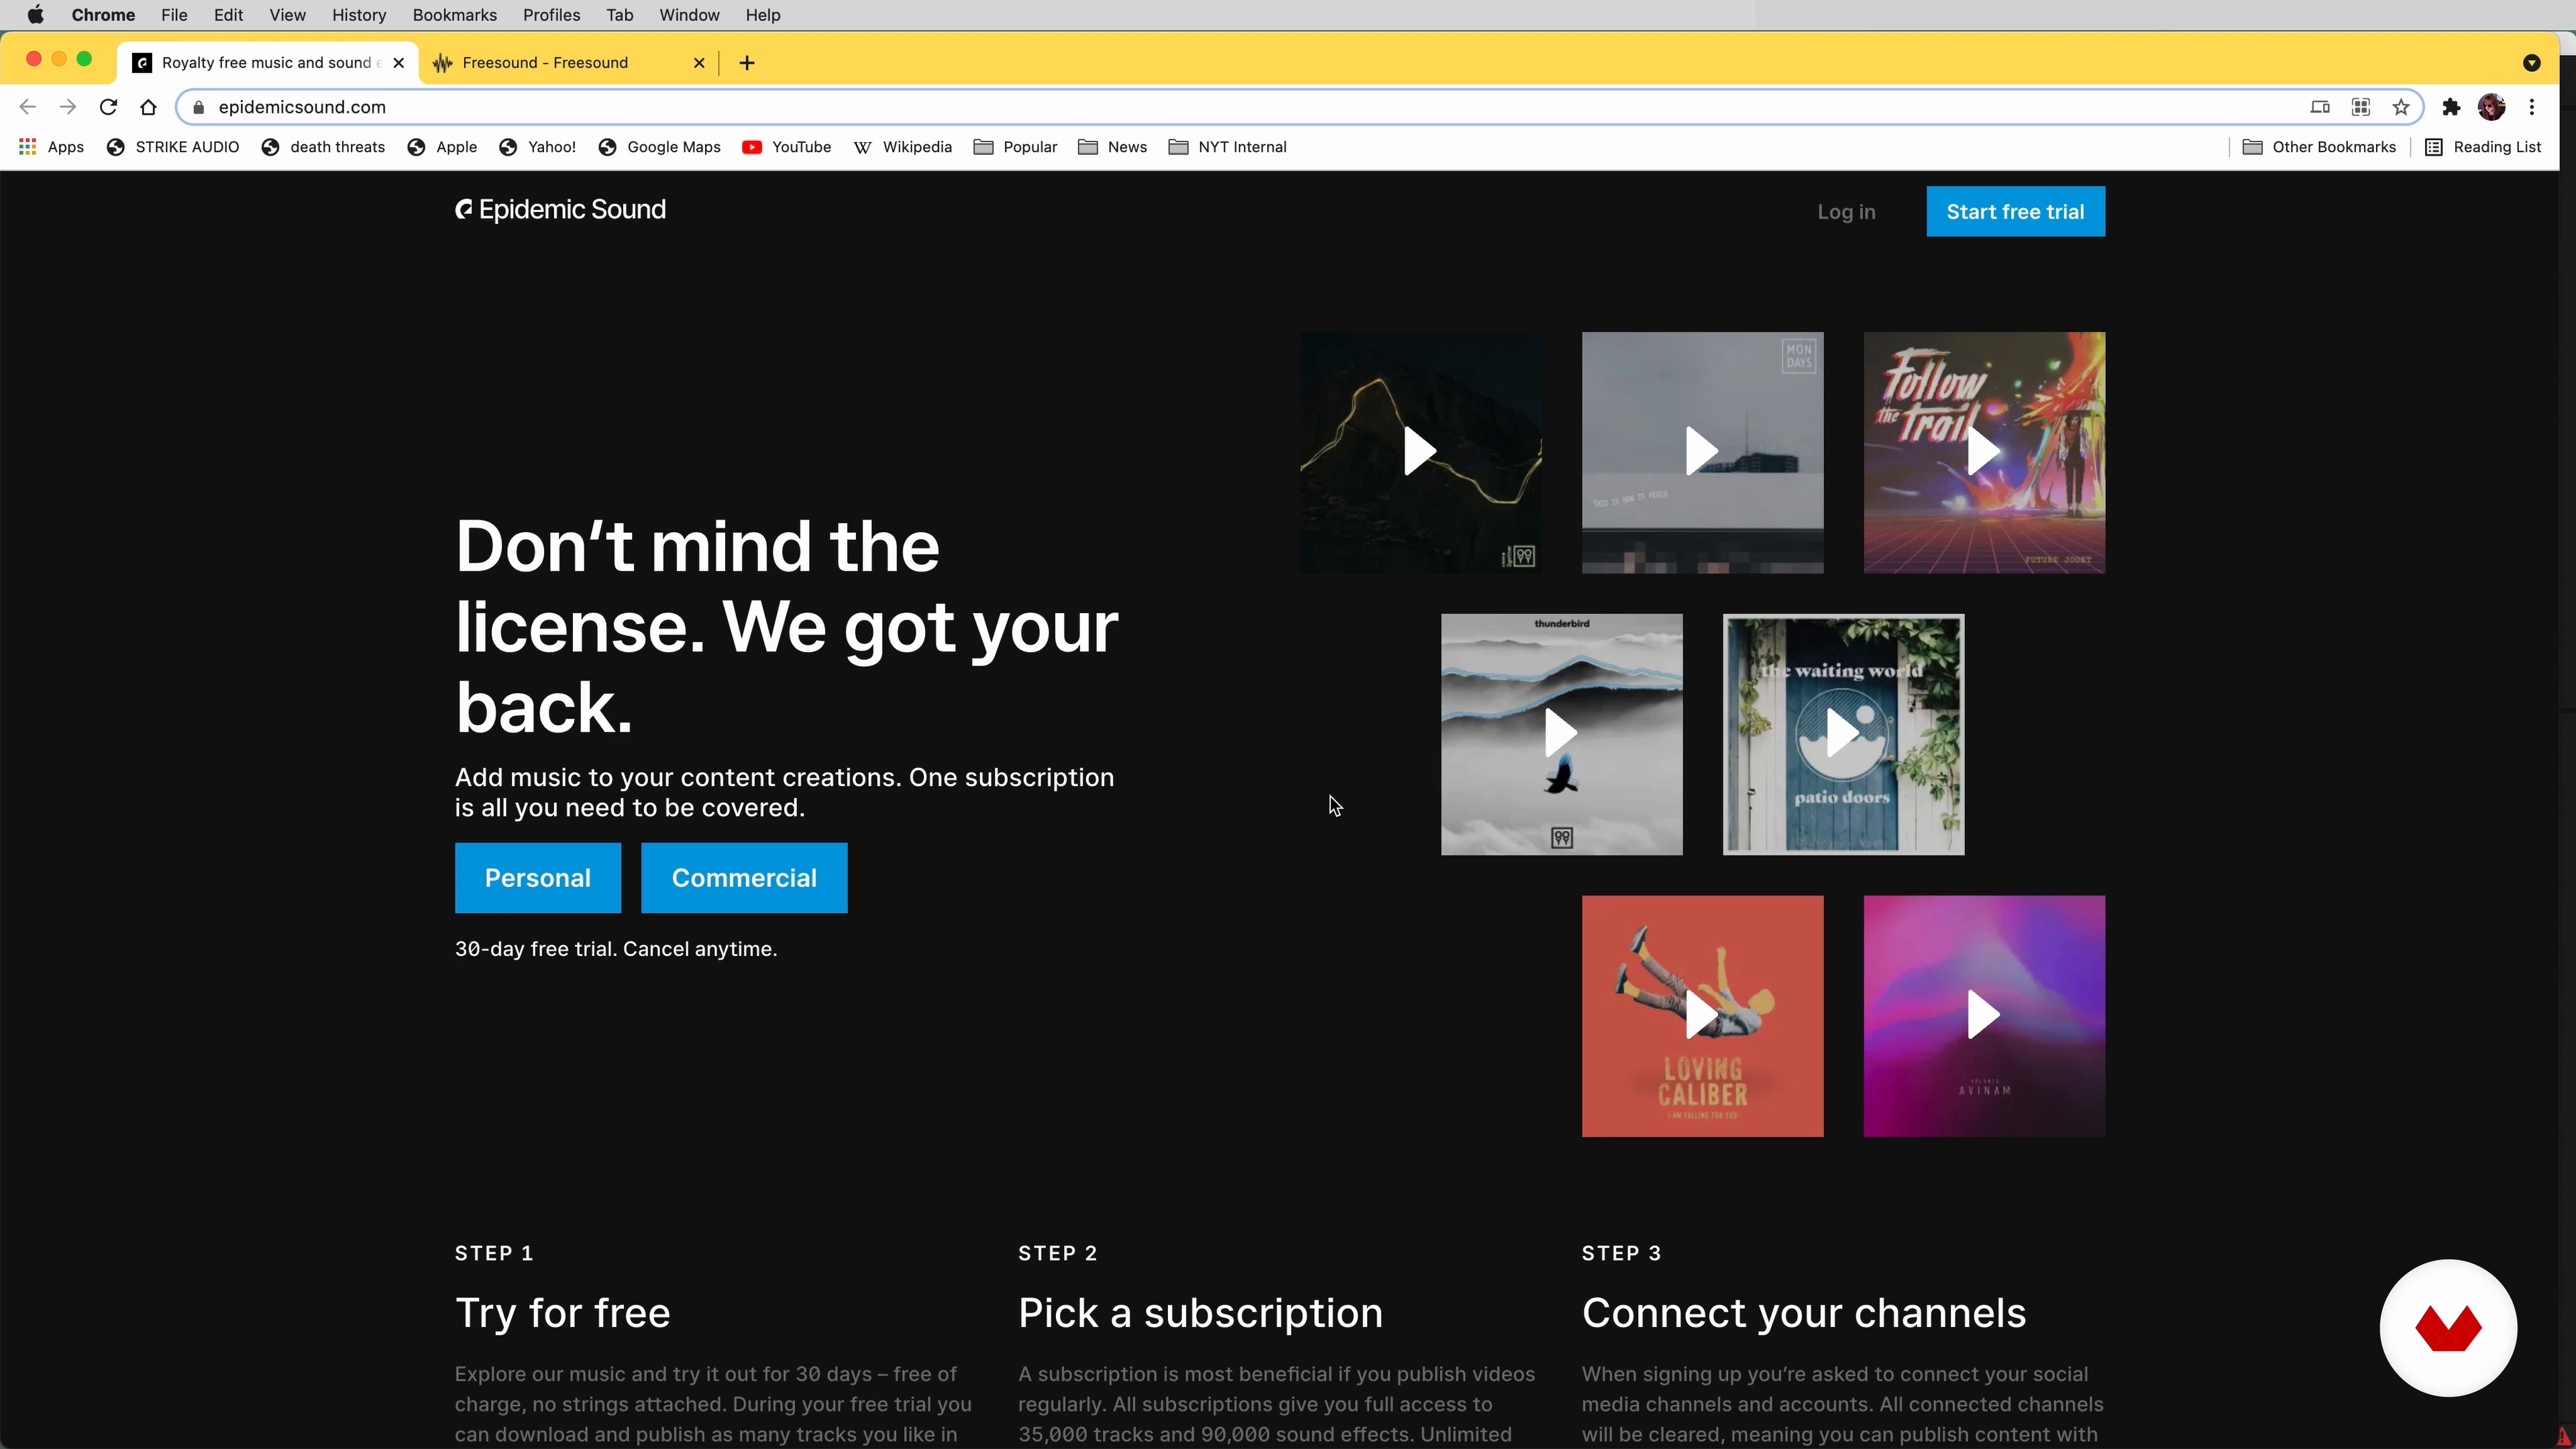Close the Royalty free music tab
Screen dimensions: 2576x1449
click(x=398, y=63)
